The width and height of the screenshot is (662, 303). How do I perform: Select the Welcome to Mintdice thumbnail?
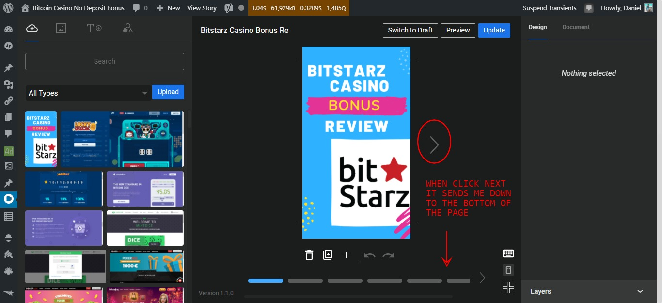[145, 228]
